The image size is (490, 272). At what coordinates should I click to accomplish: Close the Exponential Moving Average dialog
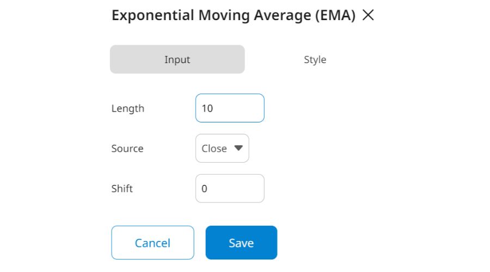coord(368,16)
